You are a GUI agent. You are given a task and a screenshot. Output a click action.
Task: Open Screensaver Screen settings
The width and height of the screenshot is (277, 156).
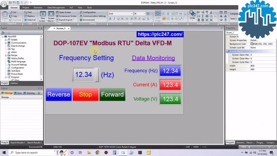66,16
